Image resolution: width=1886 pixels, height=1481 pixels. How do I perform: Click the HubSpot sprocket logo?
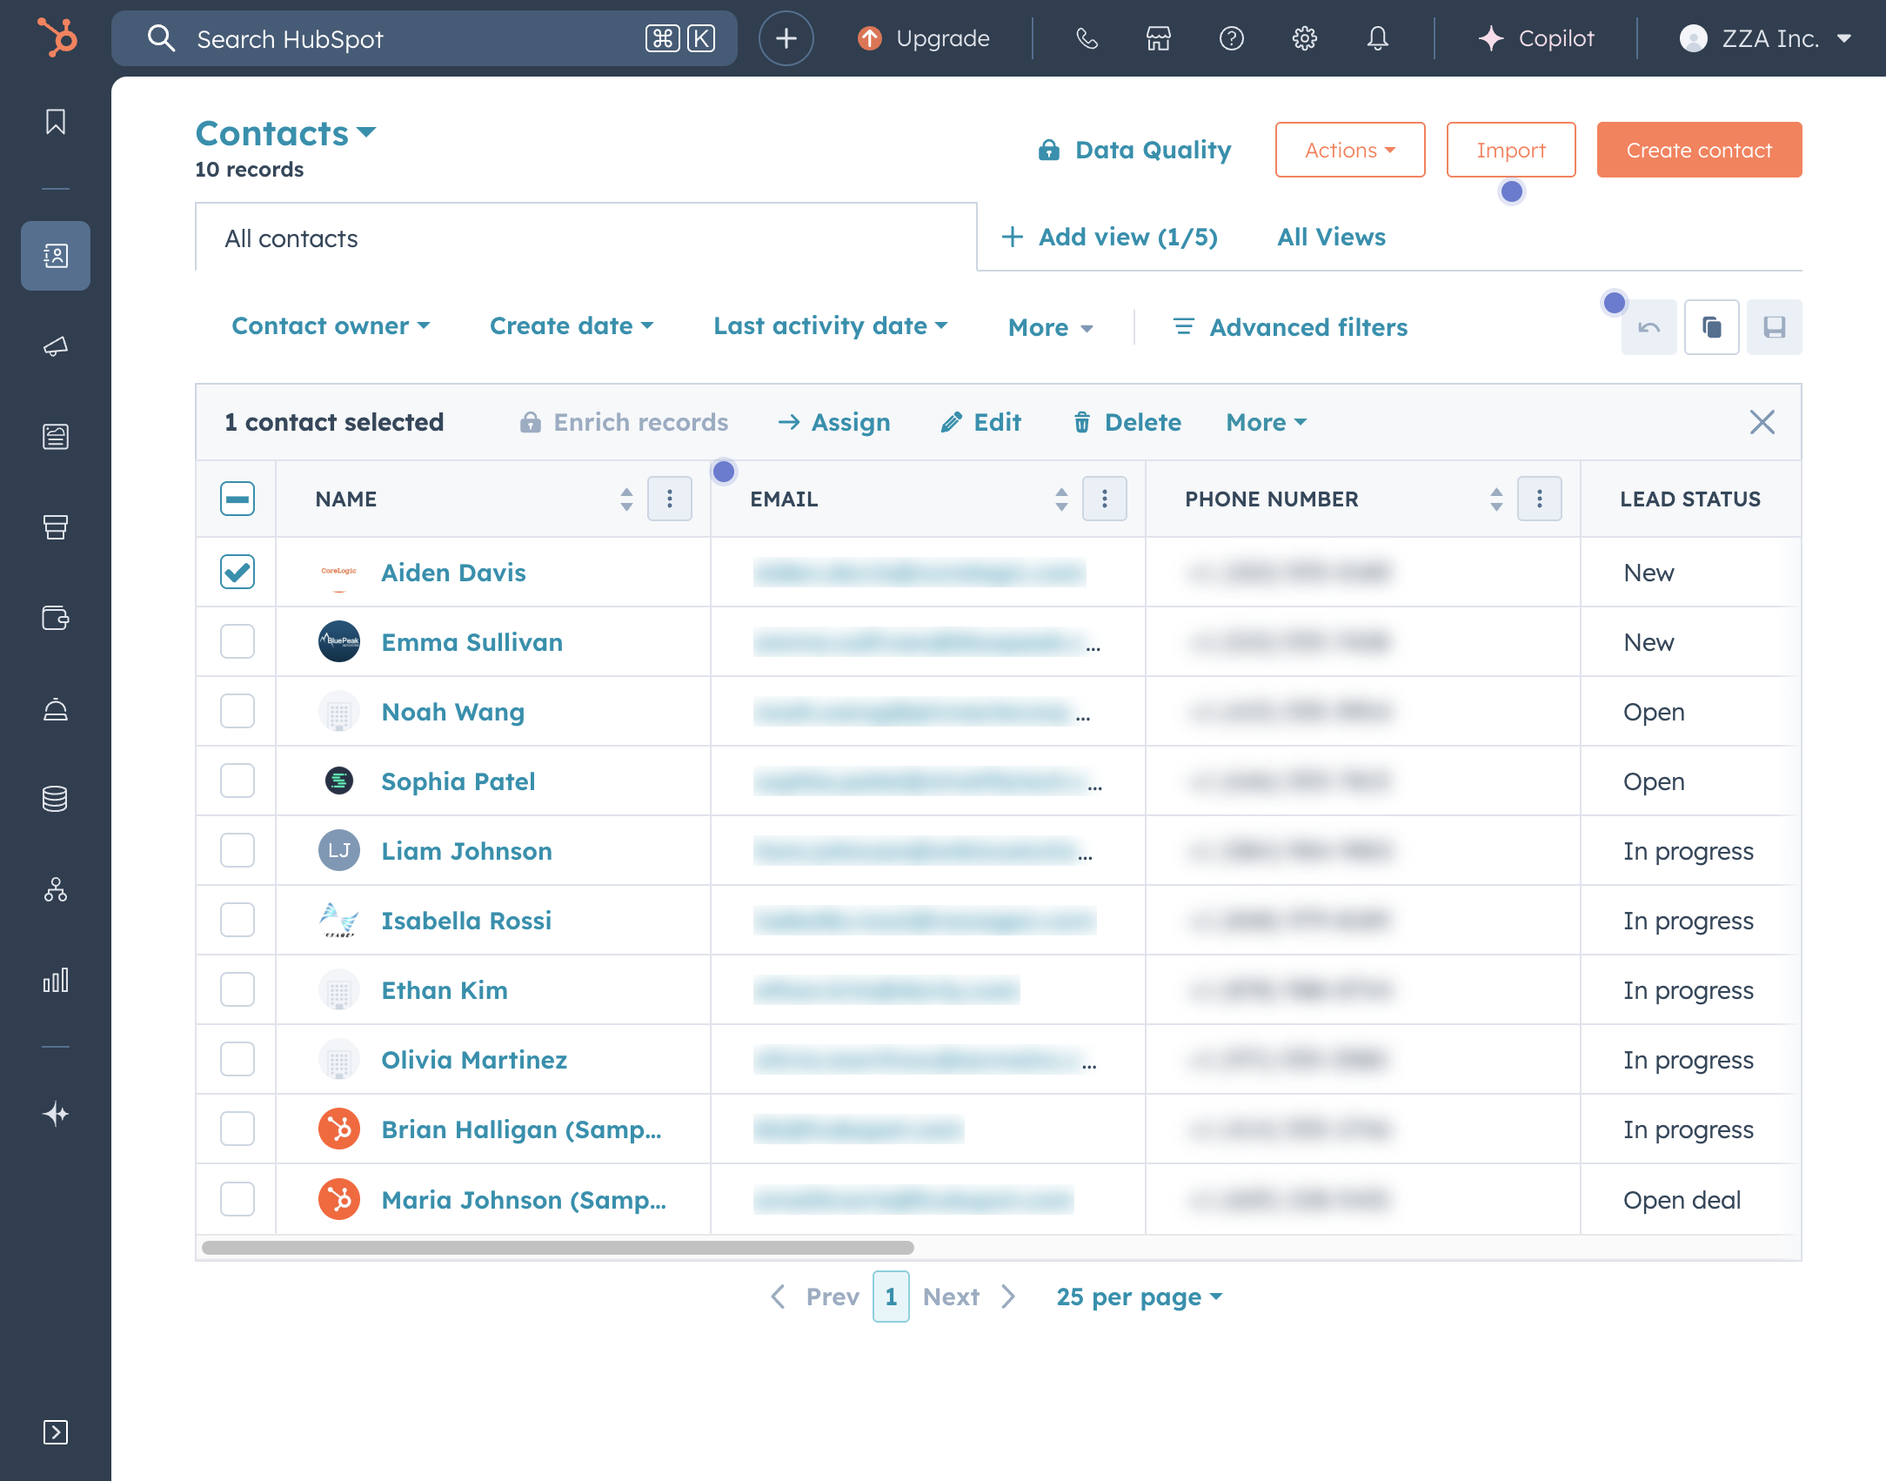[57, 38]
